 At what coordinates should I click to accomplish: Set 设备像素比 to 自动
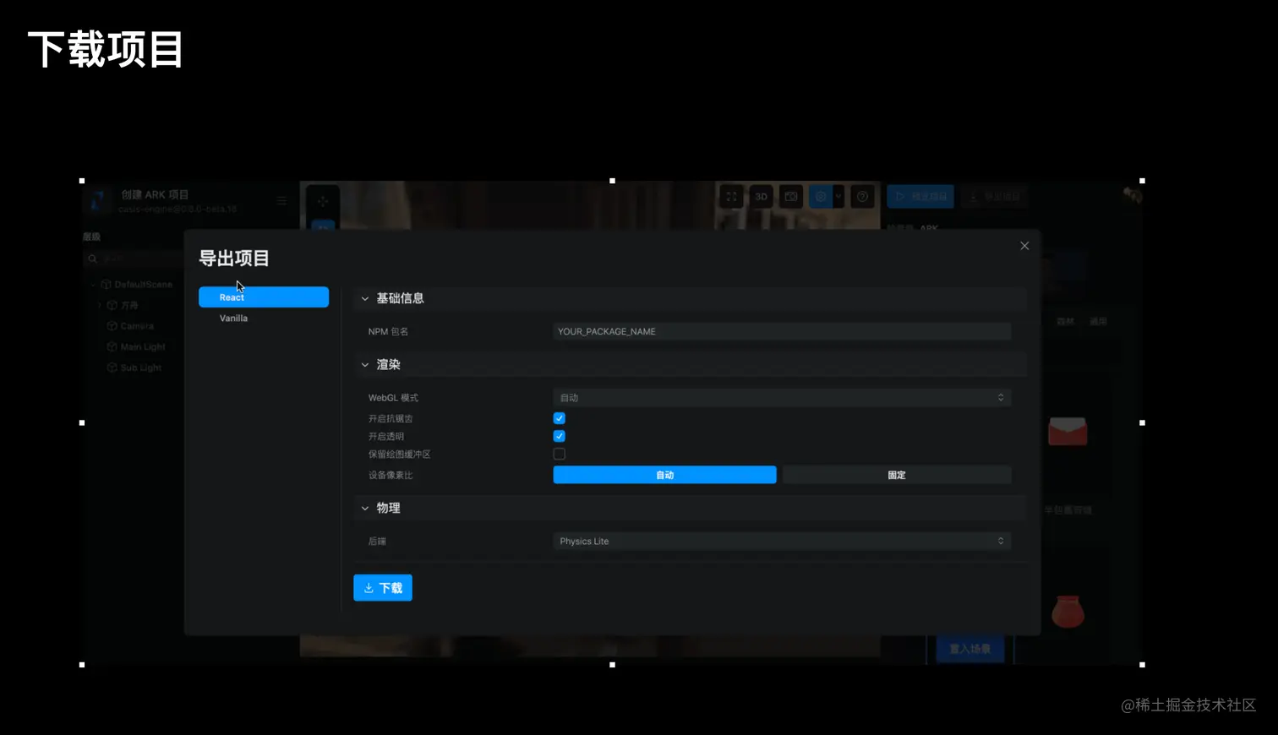pyautogui.click(x=664, y=475)
